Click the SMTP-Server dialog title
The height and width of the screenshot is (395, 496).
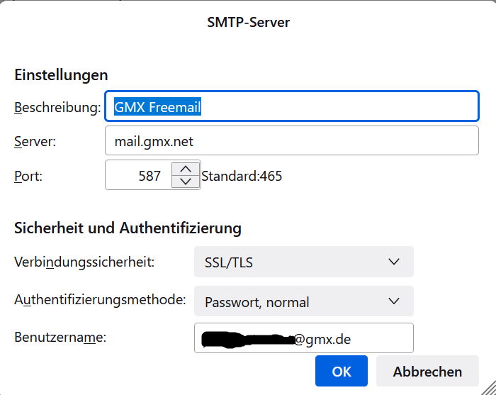248,22
